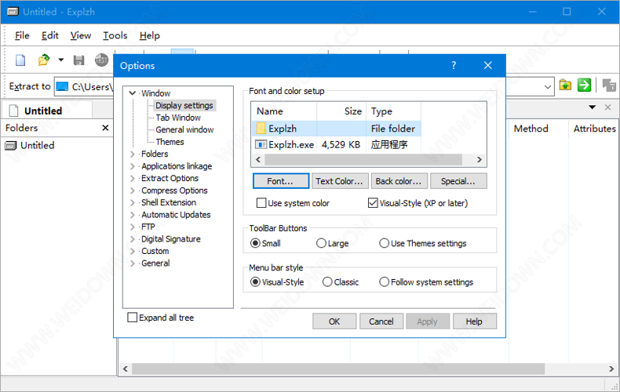Open the Help menu
Screen dimensions: 620x392
[x=149, y=35]
